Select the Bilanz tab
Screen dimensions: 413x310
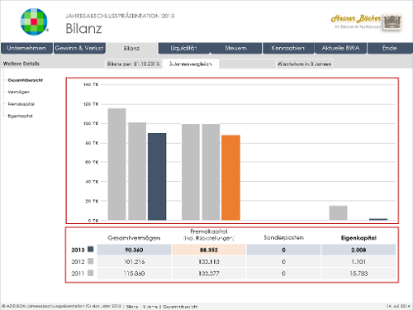(131, 49)
